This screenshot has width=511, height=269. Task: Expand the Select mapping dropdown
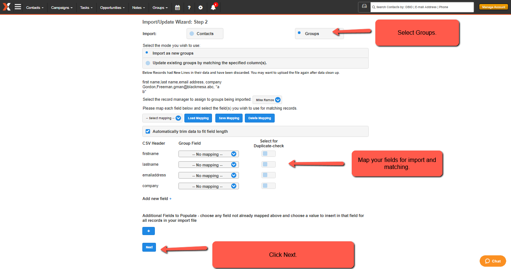[163, 118]
